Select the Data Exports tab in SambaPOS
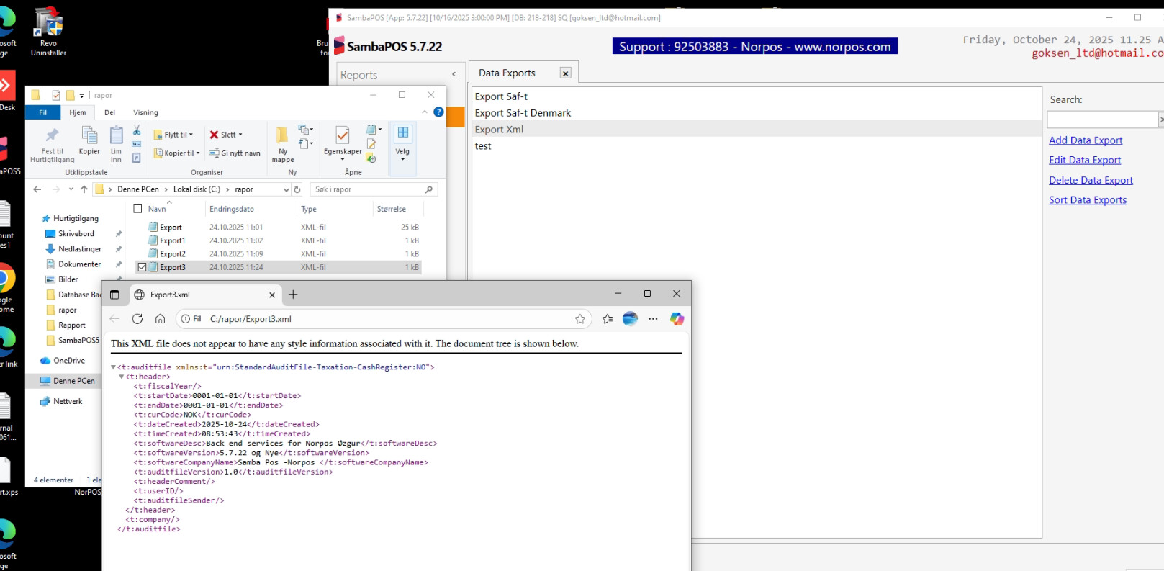The image size is (1164, 571). click(x=507, y=73)
